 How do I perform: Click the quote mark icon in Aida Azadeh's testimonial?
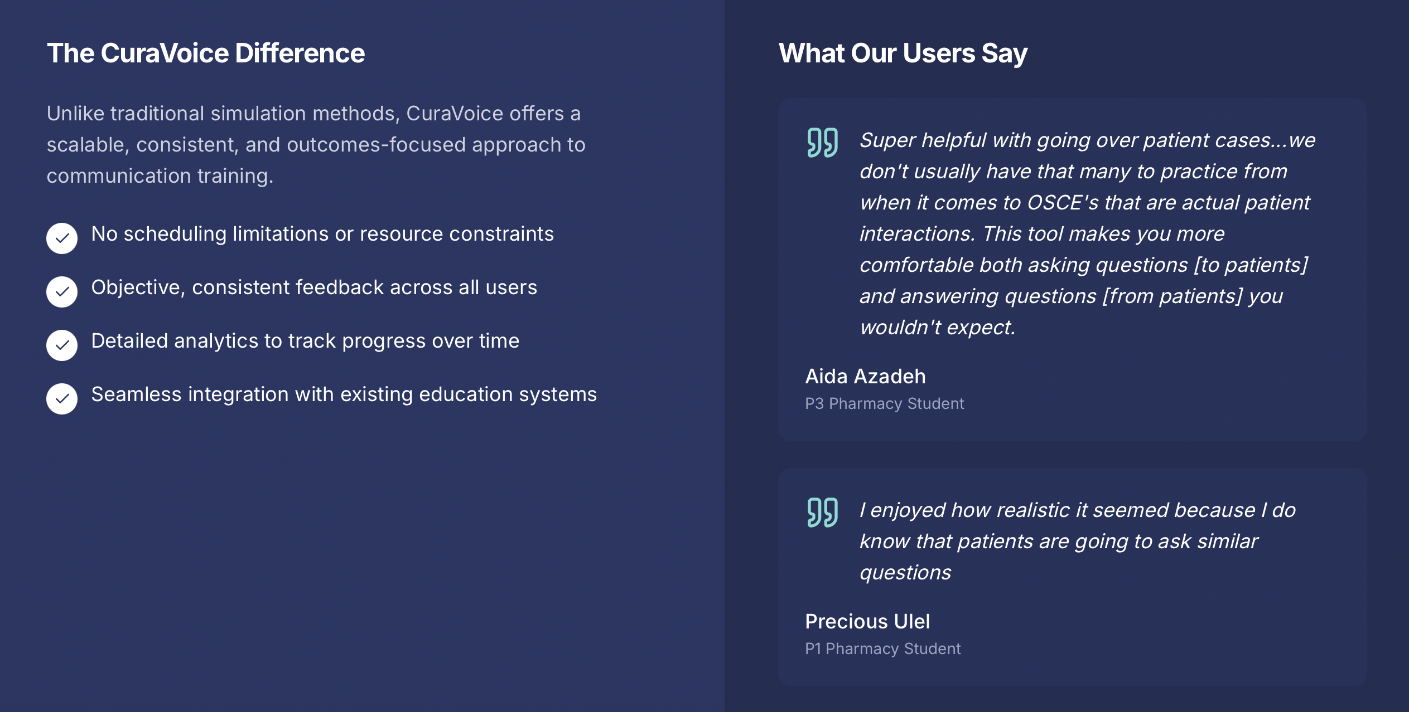coord(822,143)
